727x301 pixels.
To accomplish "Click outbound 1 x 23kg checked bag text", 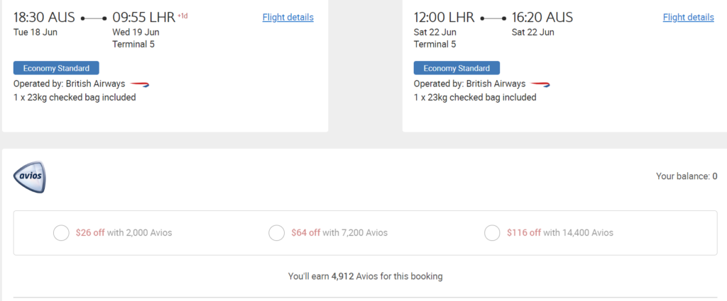I will [75, 97].
